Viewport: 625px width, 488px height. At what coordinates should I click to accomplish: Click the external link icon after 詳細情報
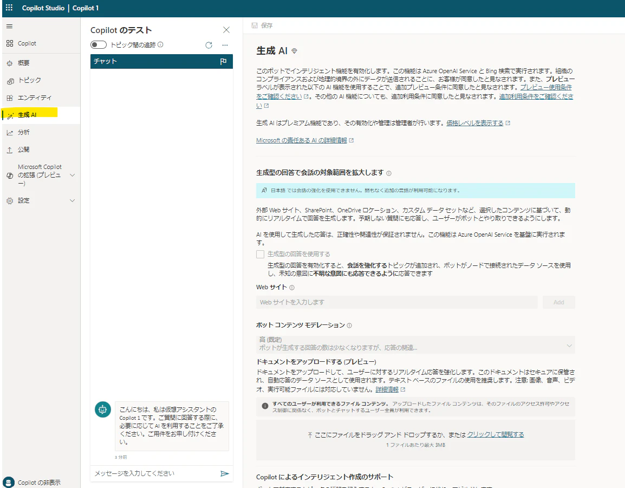tap(403, 389)
